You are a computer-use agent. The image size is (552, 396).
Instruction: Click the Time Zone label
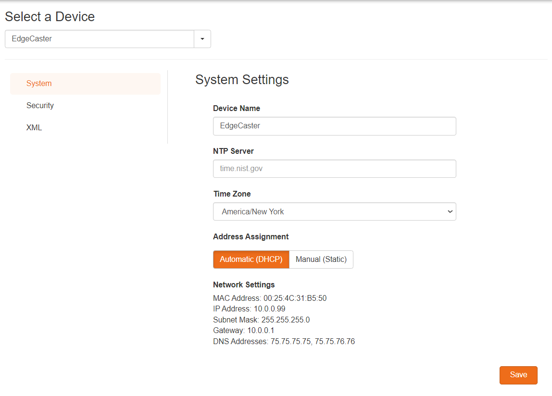tap(232, 194)
